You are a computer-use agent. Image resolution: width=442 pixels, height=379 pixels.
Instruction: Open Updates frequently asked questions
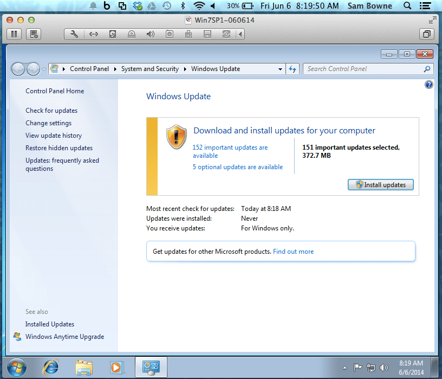click(62, 164)
